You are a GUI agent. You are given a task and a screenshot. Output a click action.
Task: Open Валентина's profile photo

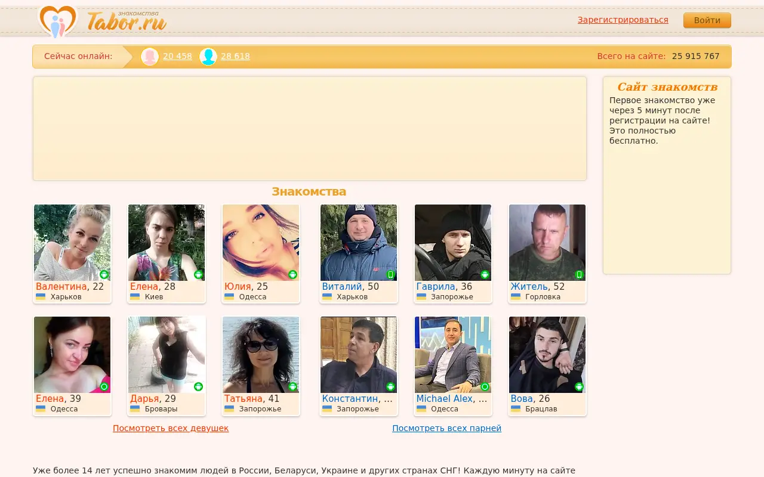(x=72, y=243)
